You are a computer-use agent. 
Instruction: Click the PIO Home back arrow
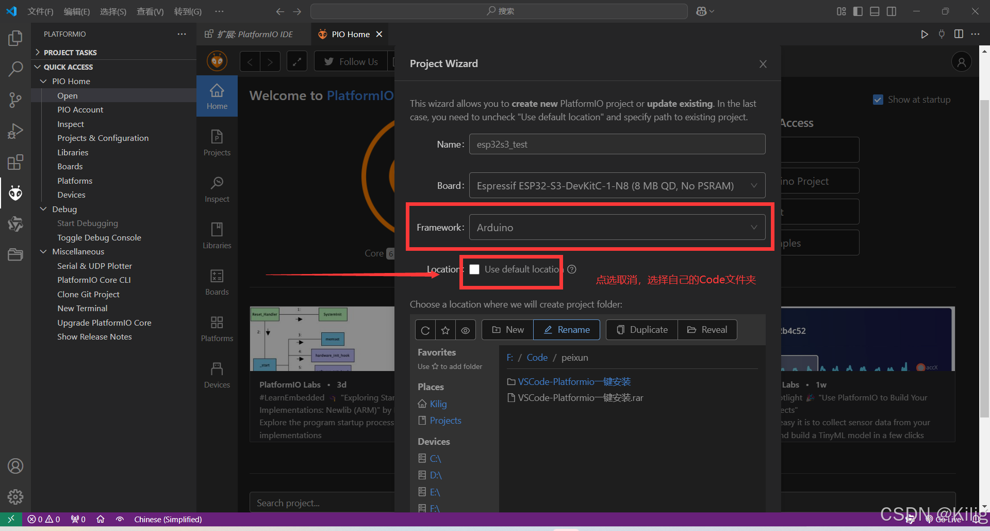click(250, 62)
